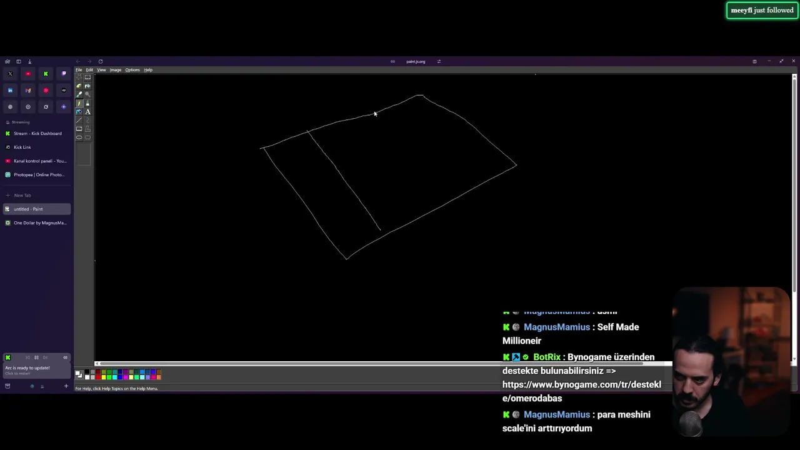Mute the mini player speaker icon
Screen dimensions: 800x450
[x=65, y=357]
